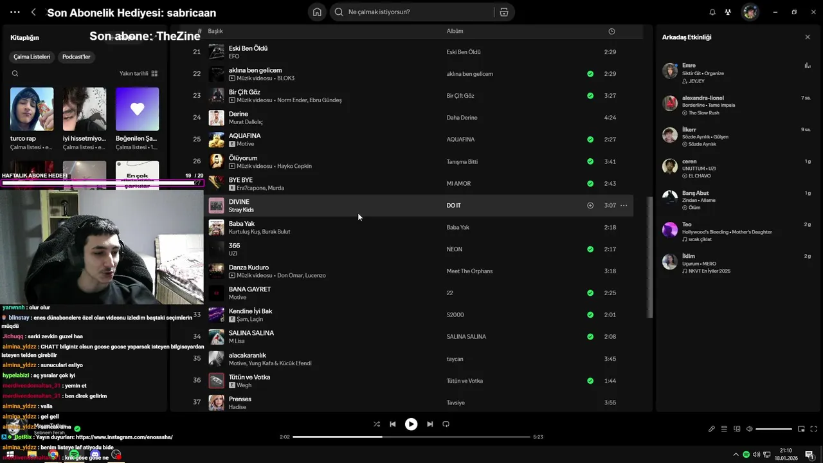The image size is (823, 463).
Task: Skip to next track
Action: pyautogui.click(x=430, y=424)
